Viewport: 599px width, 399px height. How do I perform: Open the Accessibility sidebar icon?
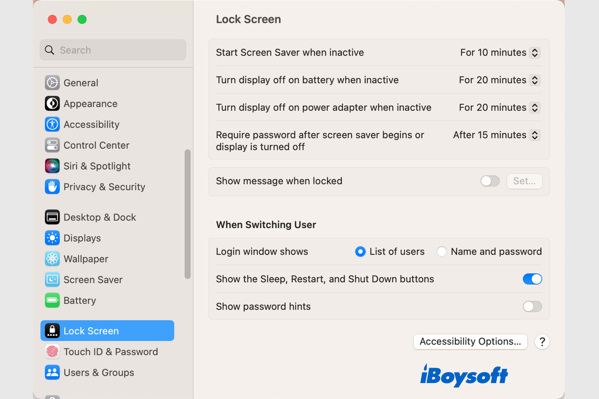point(52,124)
